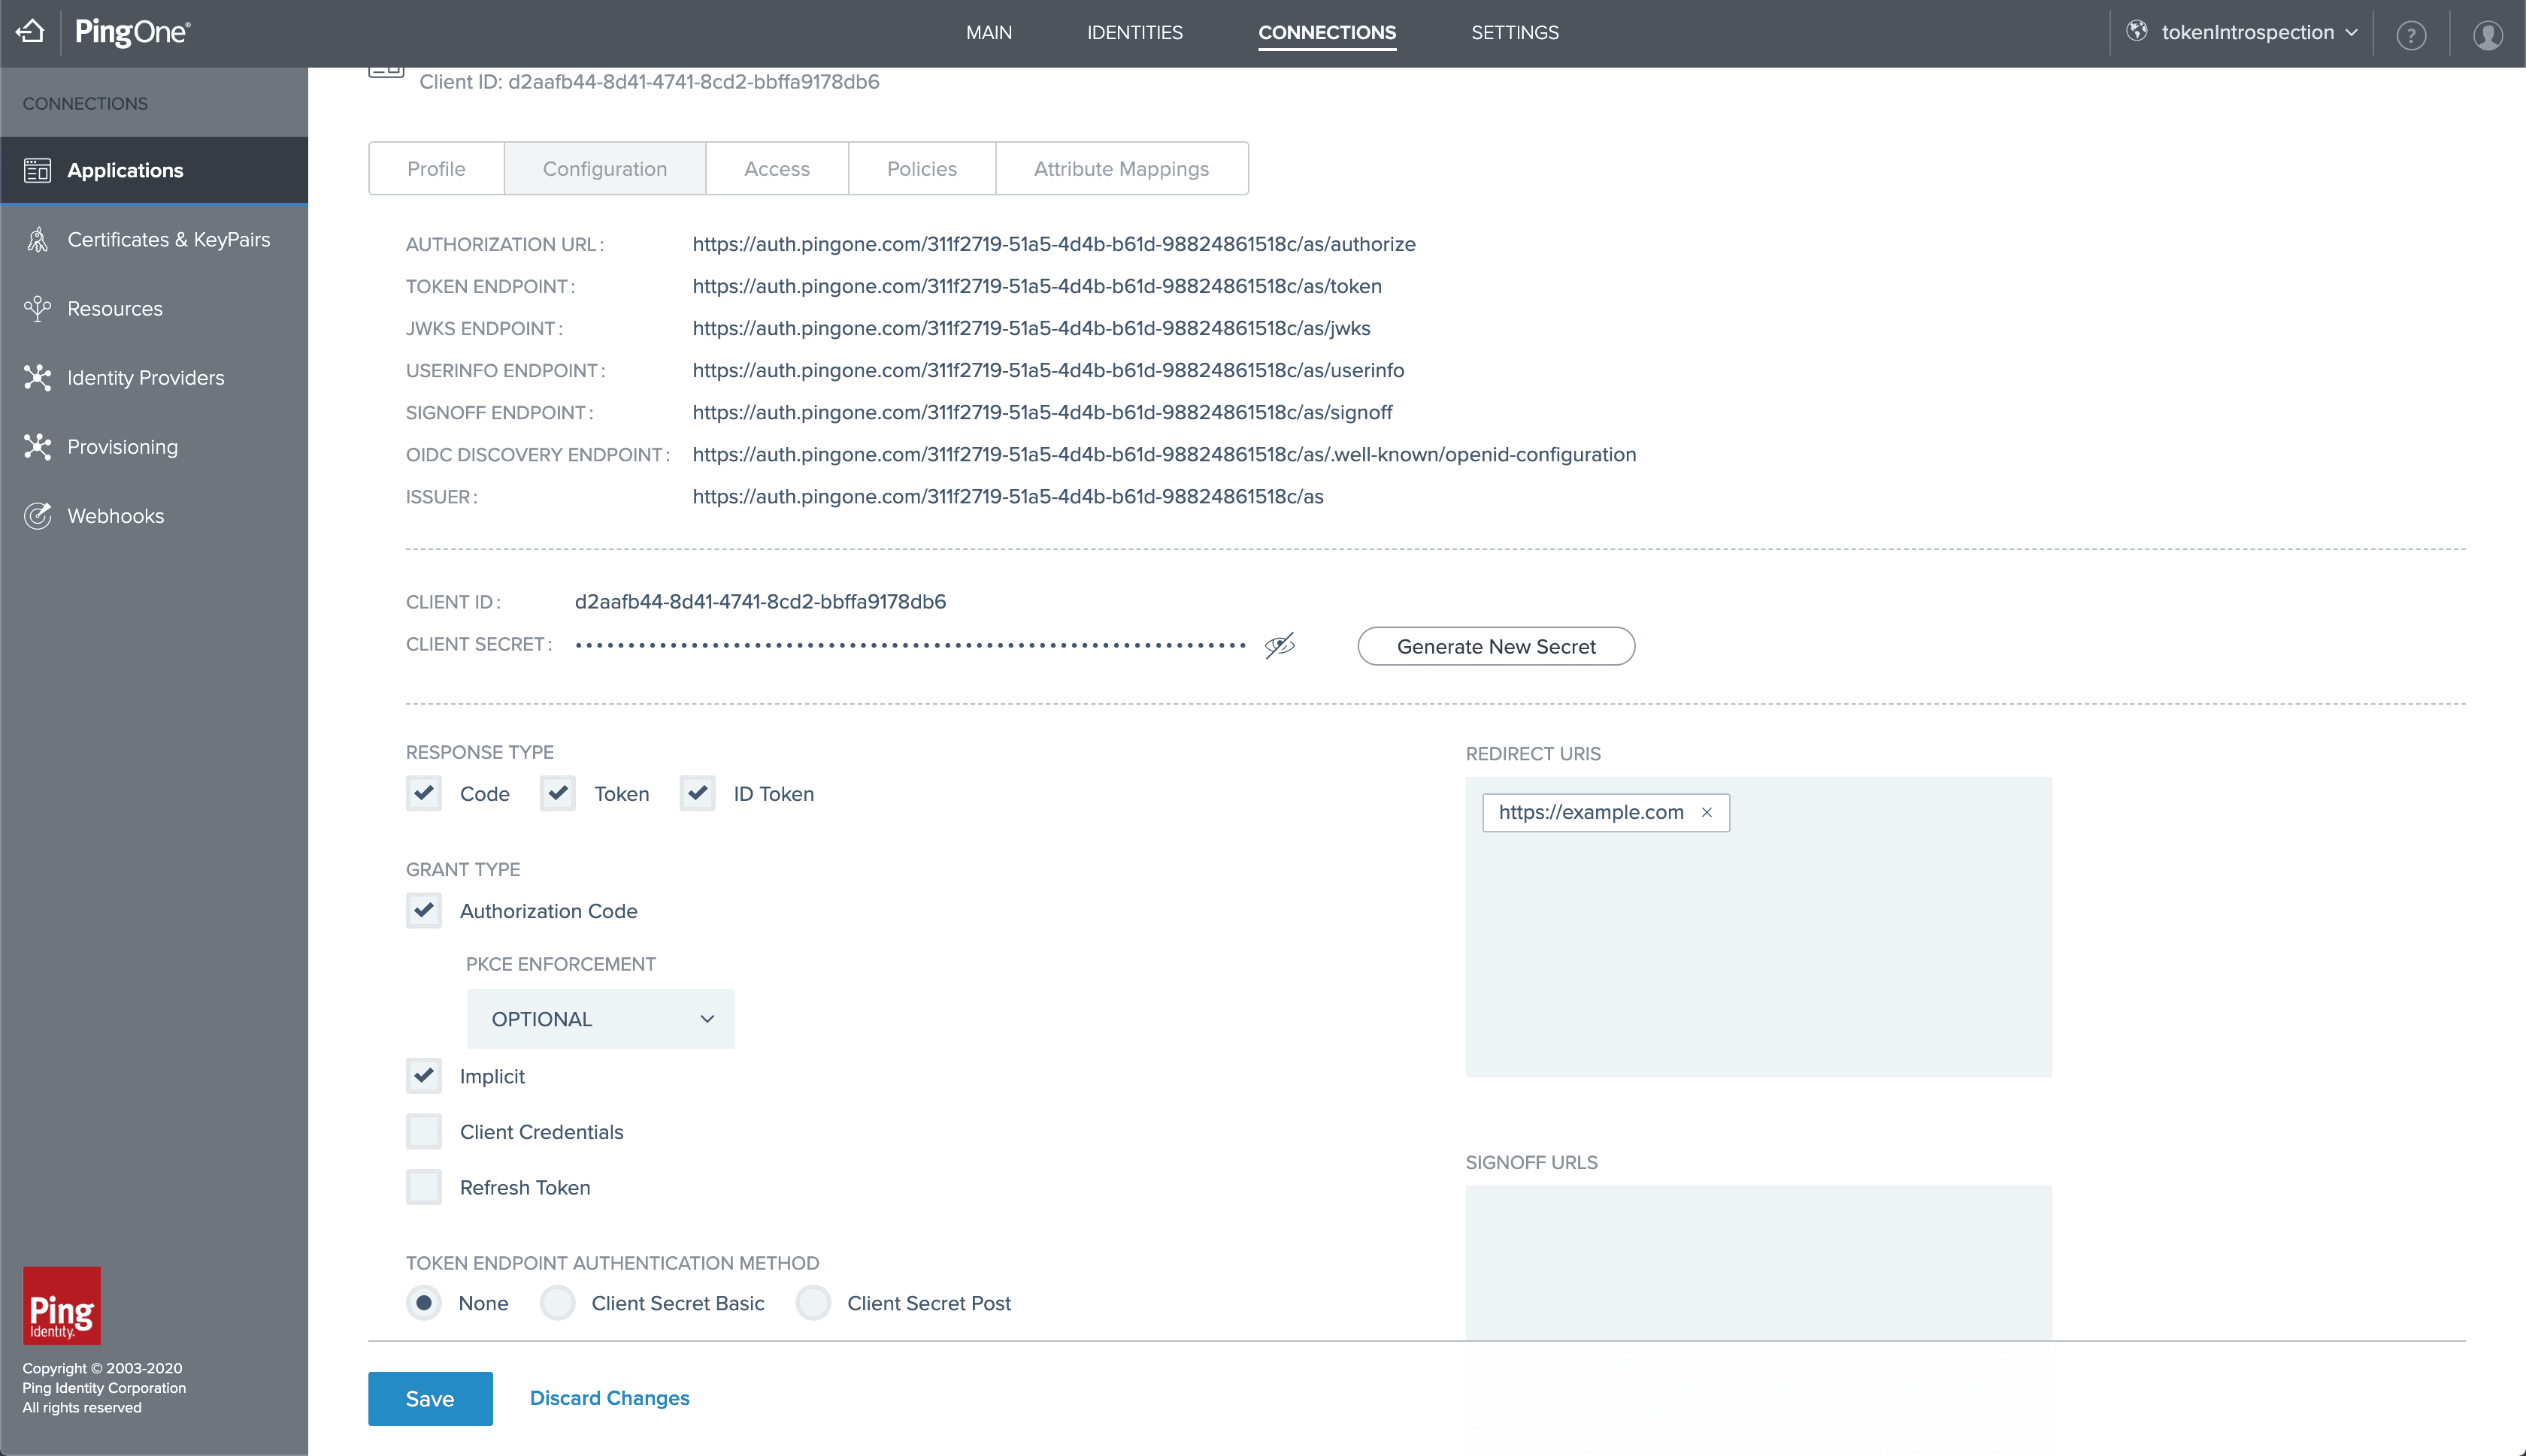Click the Webhooks sidebar icon
The image size is (2526, 1456).
click(x=37, y=516)
